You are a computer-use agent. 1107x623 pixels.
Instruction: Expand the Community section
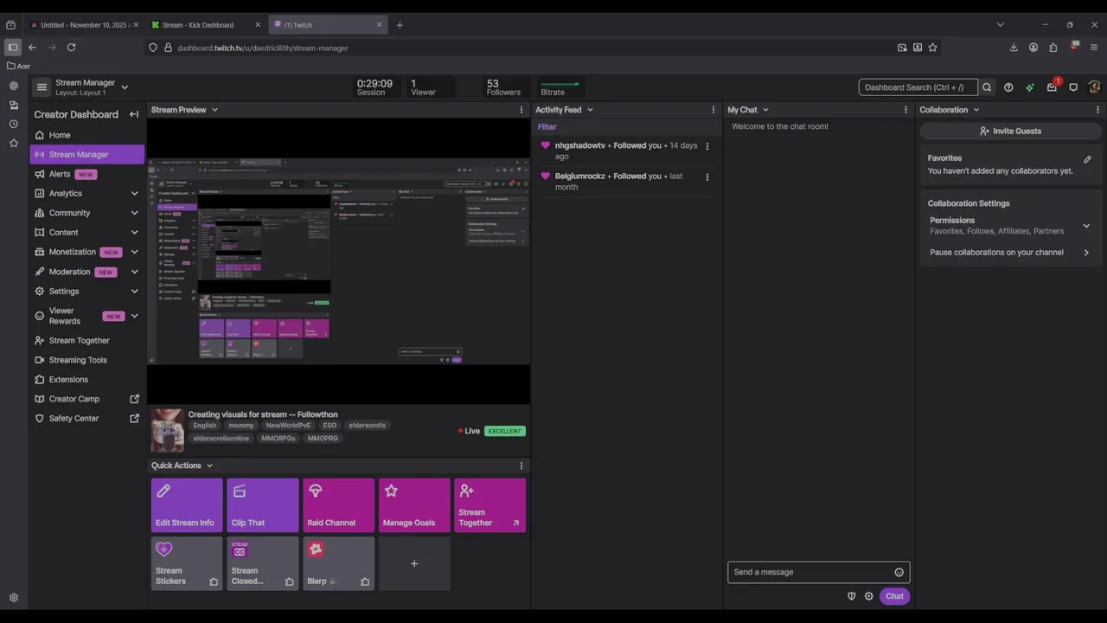[x=134, y=213]
